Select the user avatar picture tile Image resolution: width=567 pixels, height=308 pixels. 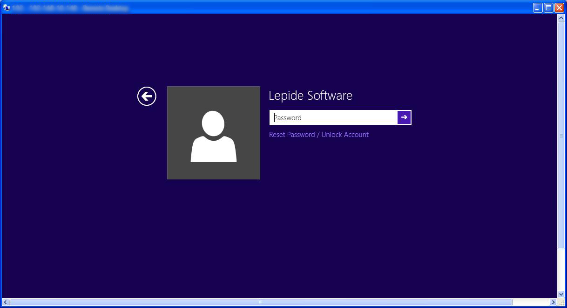214,133
